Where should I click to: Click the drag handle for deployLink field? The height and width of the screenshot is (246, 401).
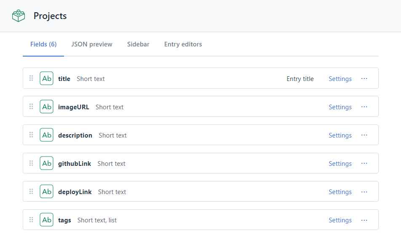click(31, 192)
